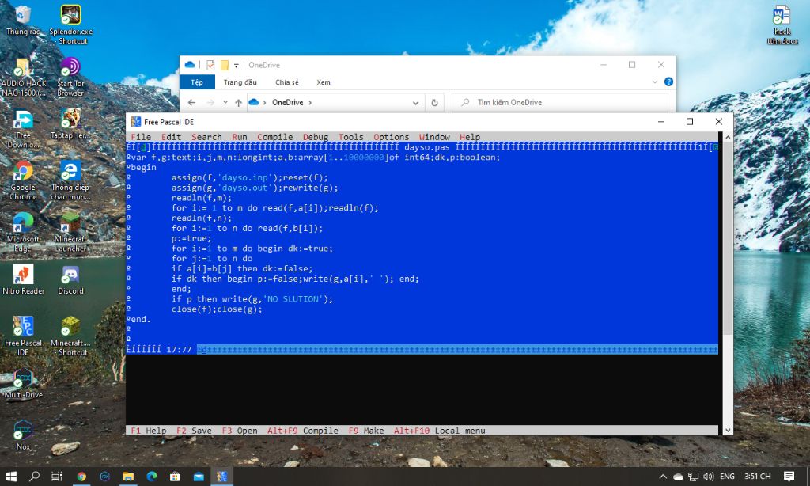
Task: Click the 17:77 cursor position indicator
Action: point(179,350)
